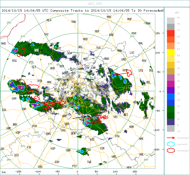Click the red forecast arrow legend icon
This screenshot has width=190, height=175.
point(171,138)
